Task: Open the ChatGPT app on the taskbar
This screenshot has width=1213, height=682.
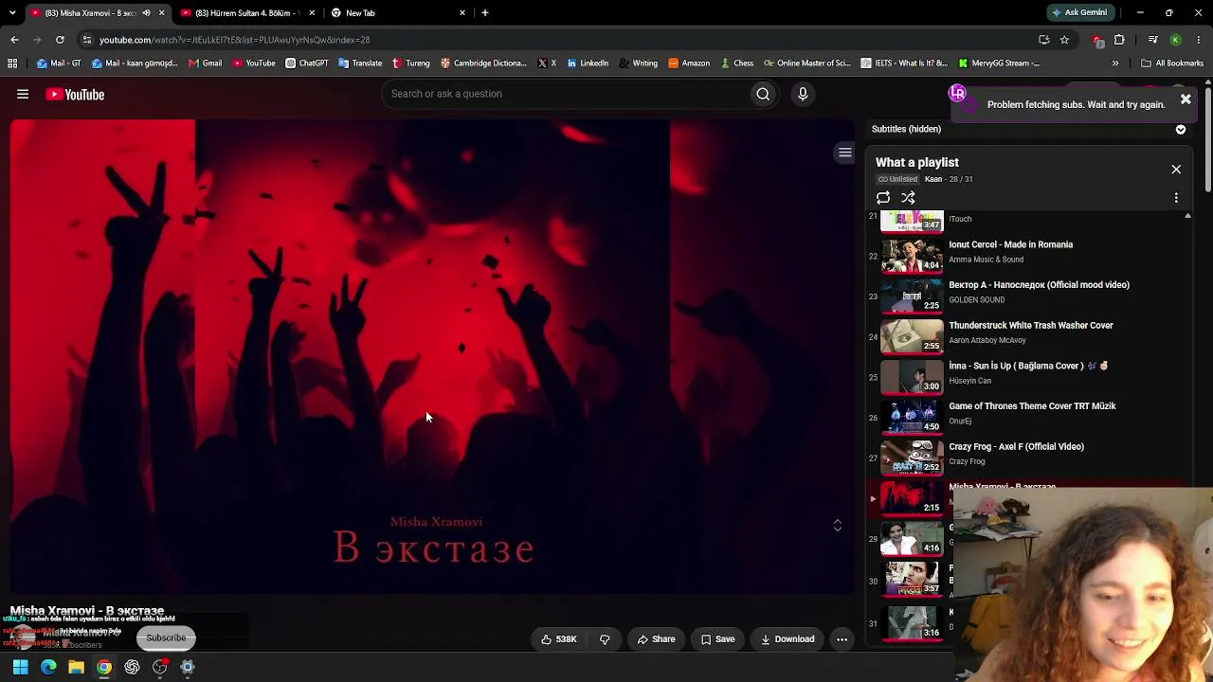Action: pos(132,667)
